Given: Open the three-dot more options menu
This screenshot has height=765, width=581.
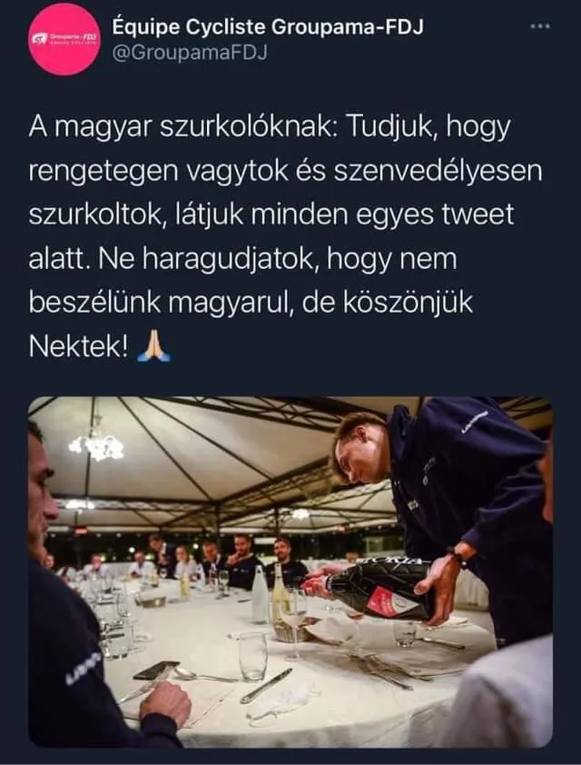Looking at the screenshot, I should [540, 26].
